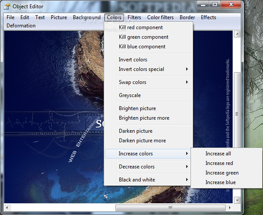Click the vertical scrollbar down arrow
Screen dimensions: 263x215
click(237, 200)
